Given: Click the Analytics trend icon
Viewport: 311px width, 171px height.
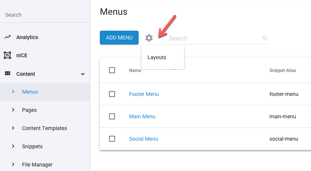Looking at the screenshot, I should click(x=7, y=37).
